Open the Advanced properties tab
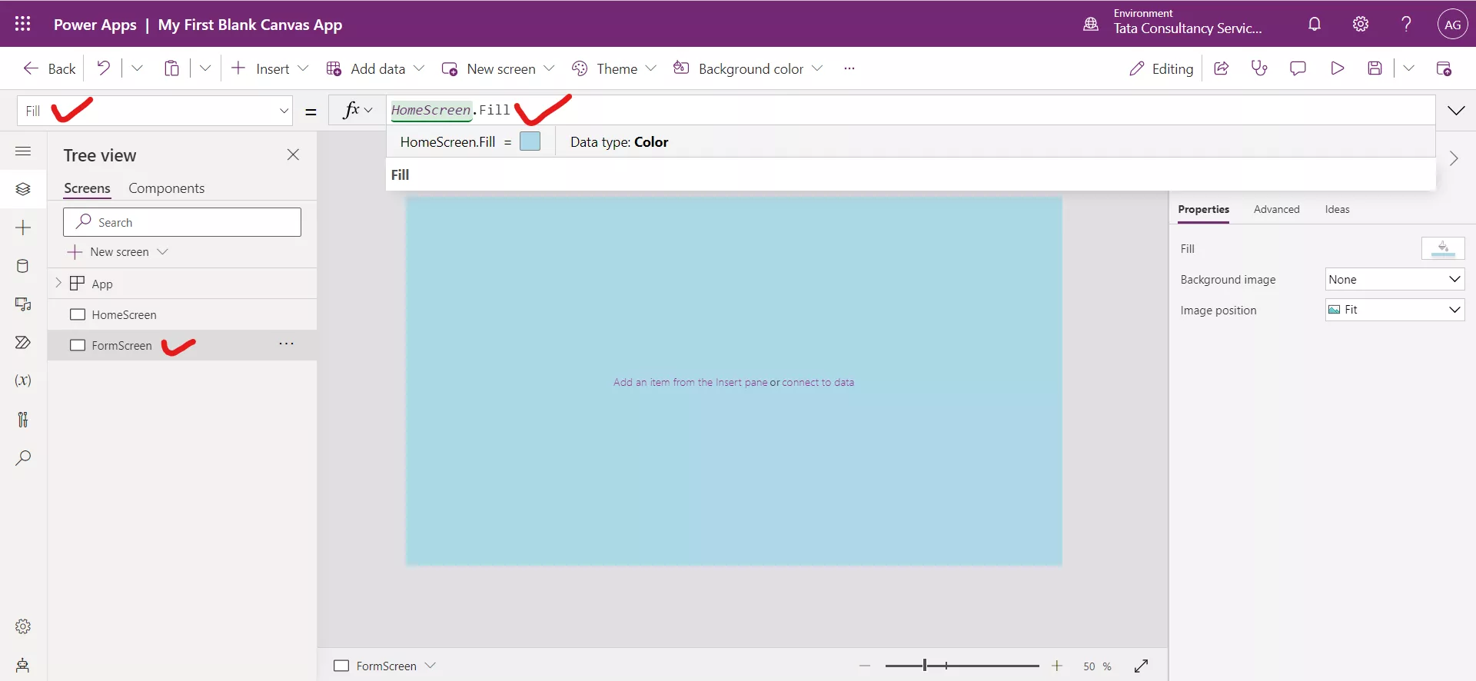 [x=1276, y=209]
